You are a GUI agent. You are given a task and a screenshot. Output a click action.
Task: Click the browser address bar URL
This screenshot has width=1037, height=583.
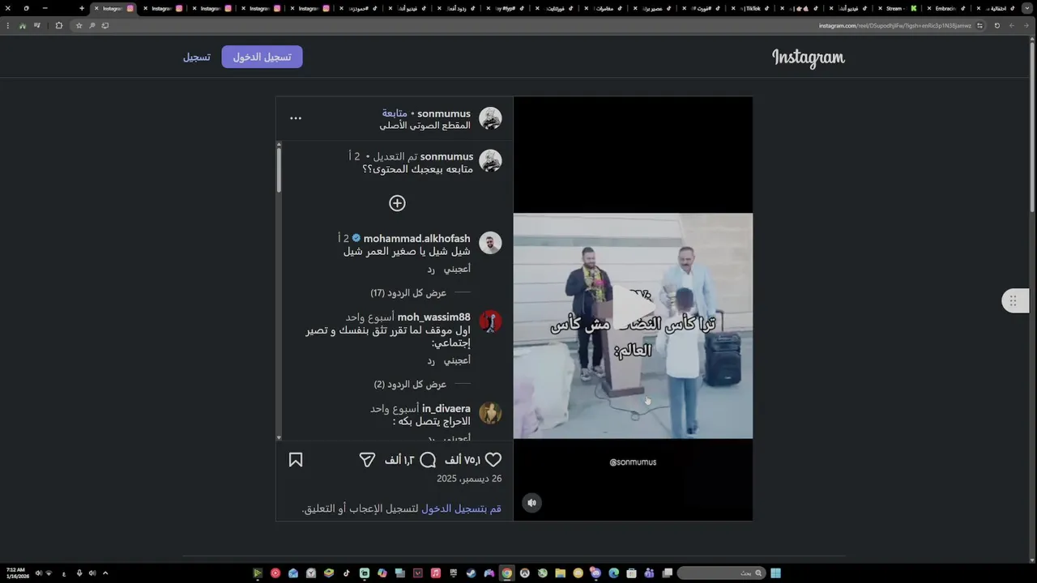tap(894, 25)
